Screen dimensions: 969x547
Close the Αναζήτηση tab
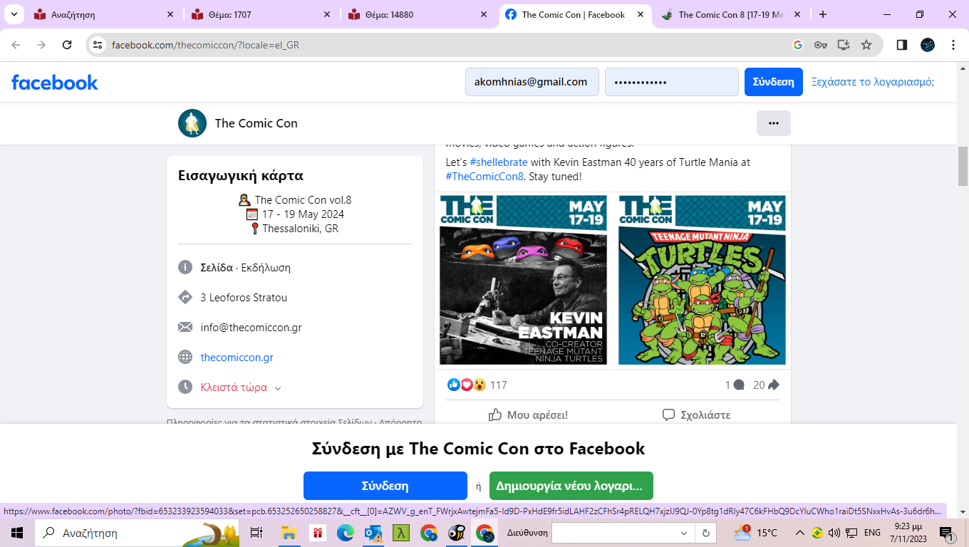pos(170,14)
